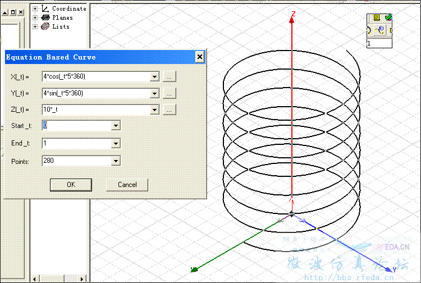This screenshot has height=283, width=421.
Task: Open the X(_t) expression dropdown
Action: point(154,77)
